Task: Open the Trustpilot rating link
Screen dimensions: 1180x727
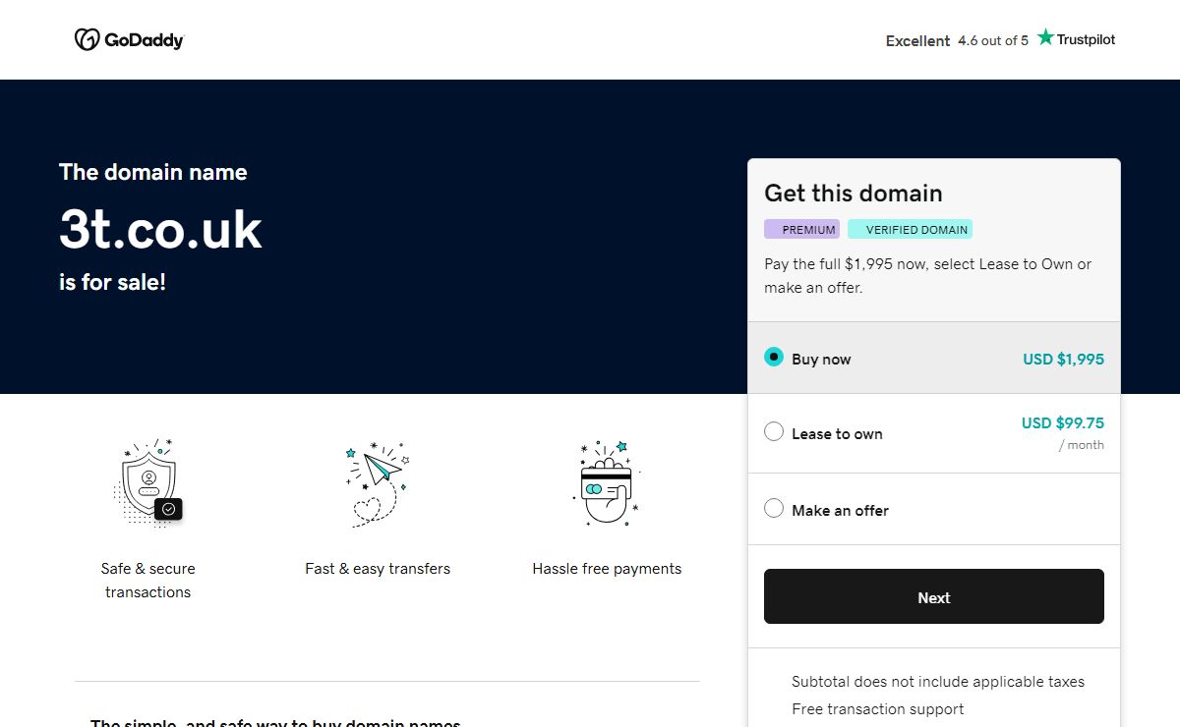Action: pyautogui.click(x=1001, y=40)
